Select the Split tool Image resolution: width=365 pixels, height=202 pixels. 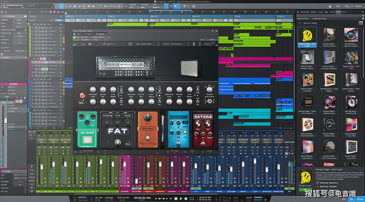click(70, 6)
